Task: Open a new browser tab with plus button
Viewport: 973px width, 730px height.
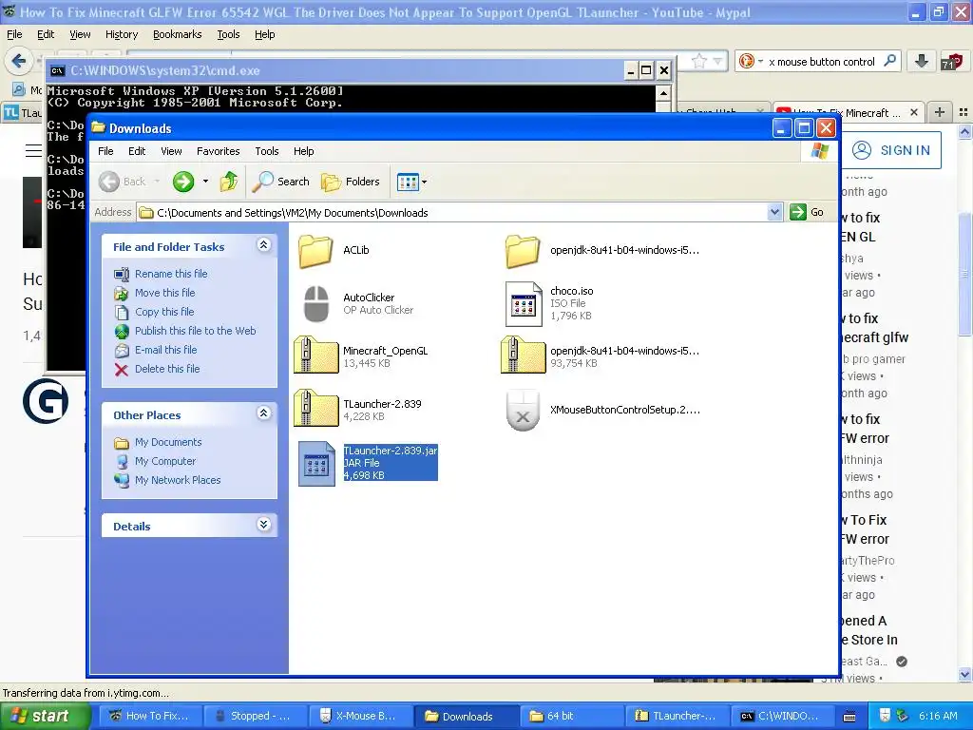Action: 940,112
